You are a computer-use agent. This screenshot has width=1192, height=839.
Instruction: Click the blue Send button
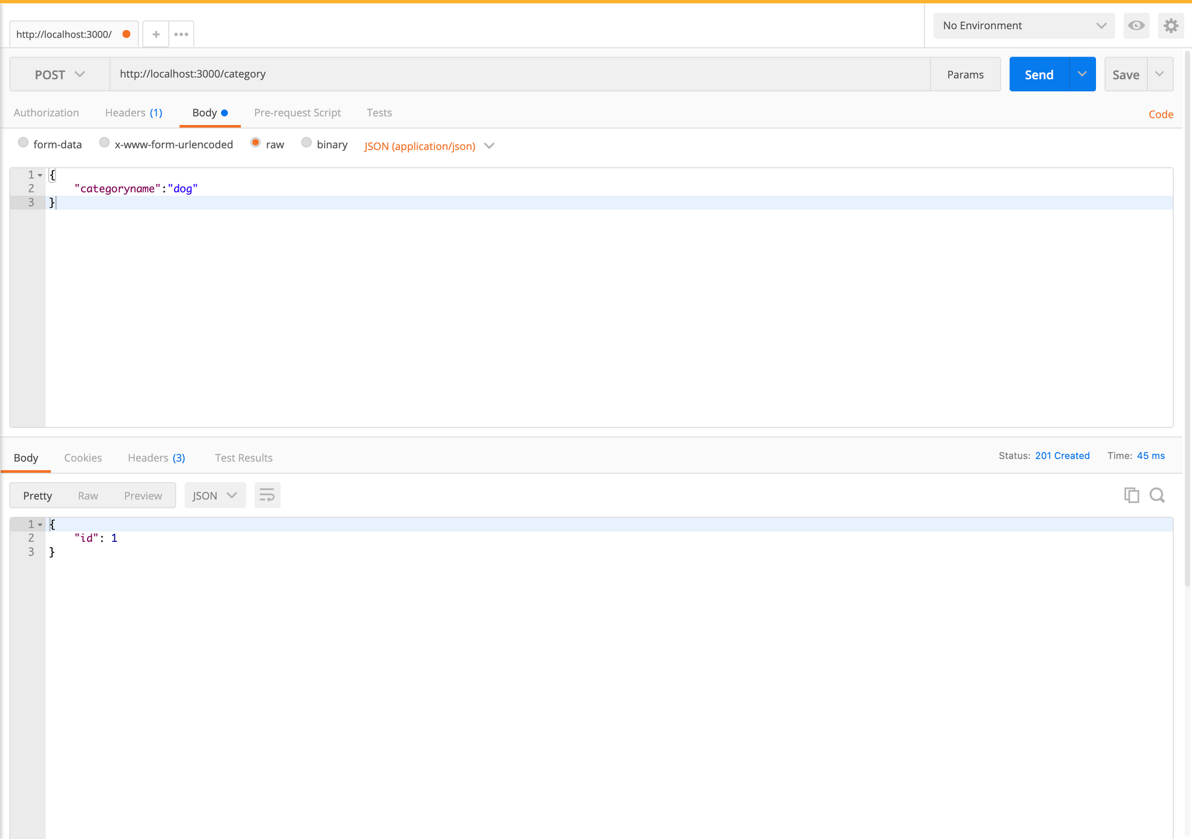click(x=1039, y=74)
